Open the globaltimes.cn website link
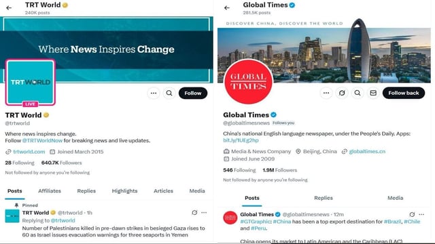 tap(367, 151)
